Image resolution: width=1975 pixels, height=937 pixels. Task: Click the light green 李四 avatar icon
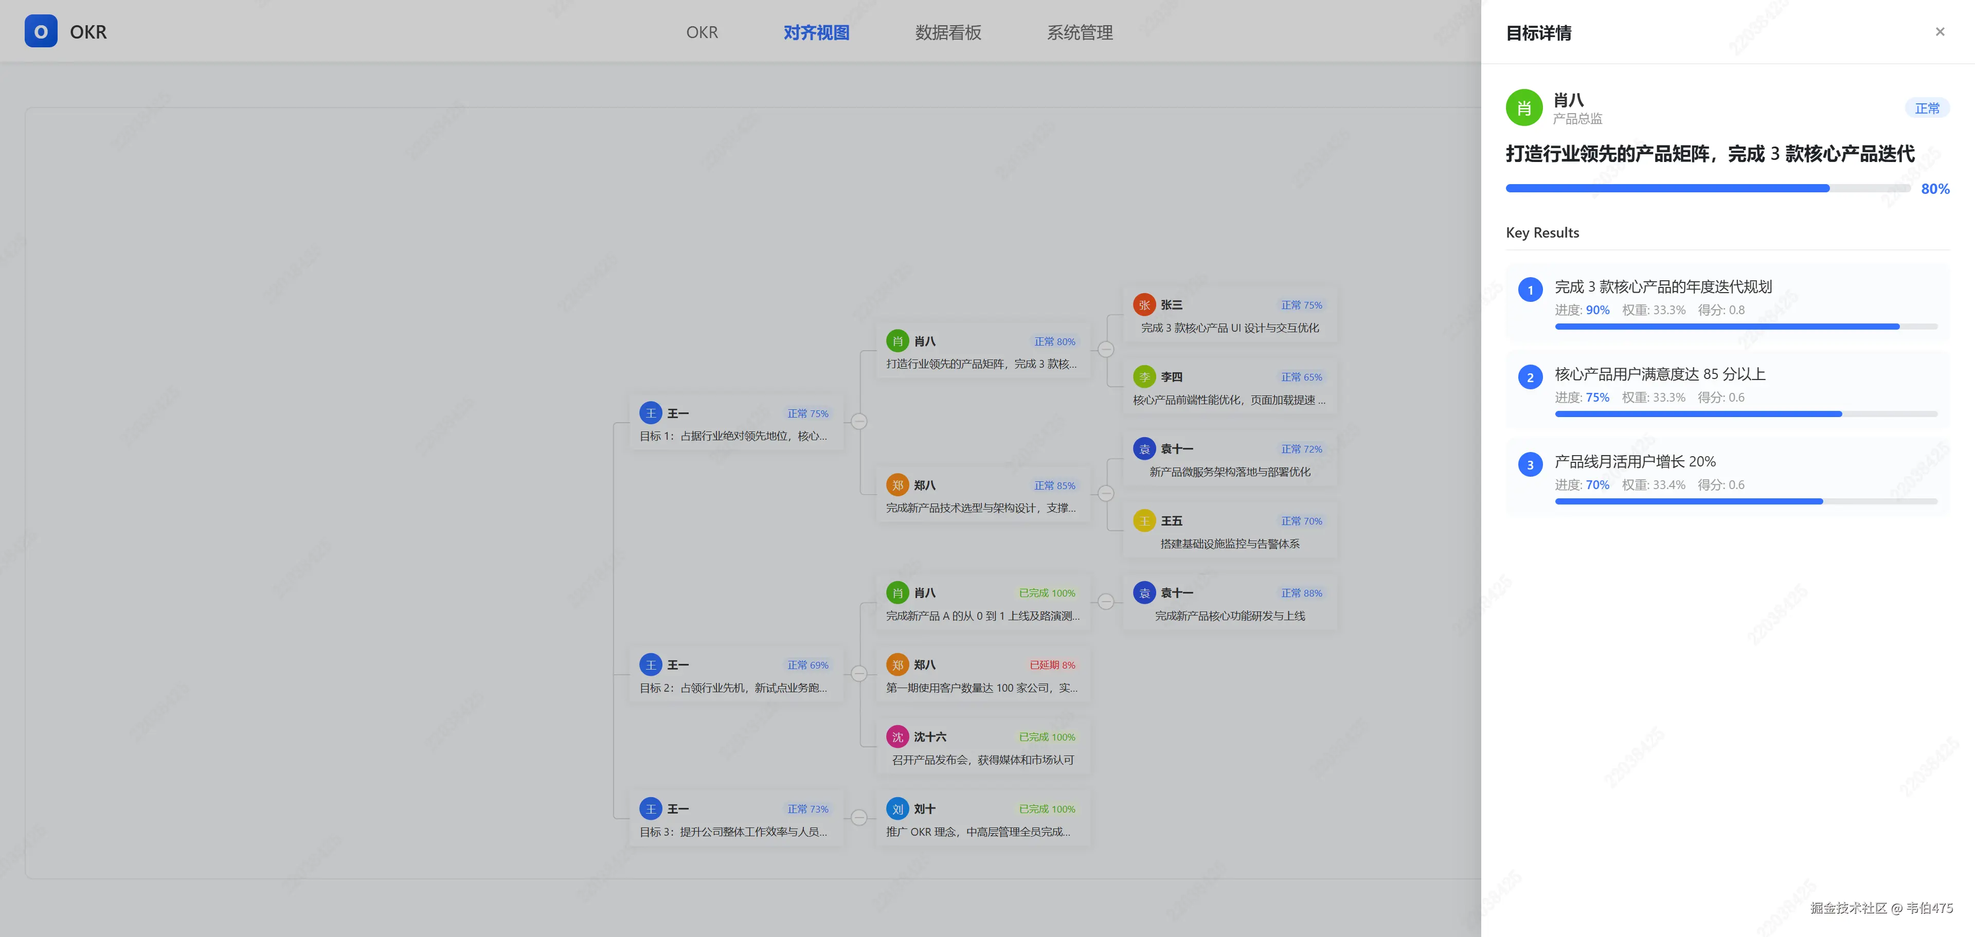point(1144,376)
